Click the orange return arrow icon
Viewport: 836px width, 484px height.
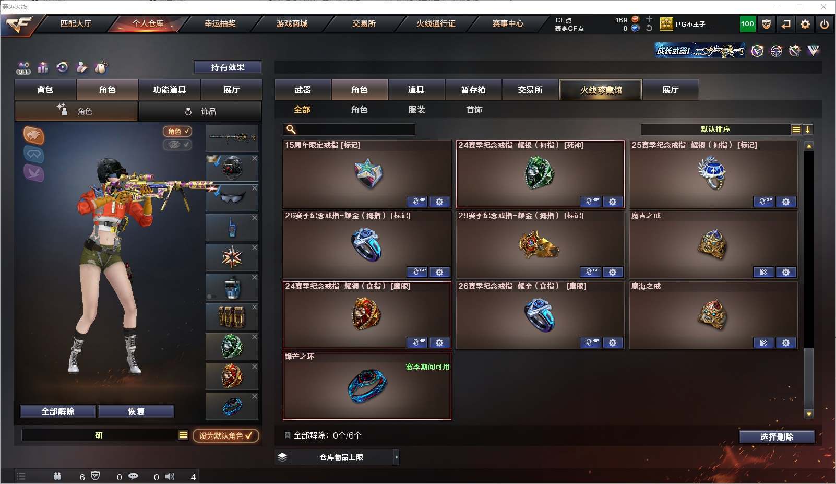coord(786,24)
